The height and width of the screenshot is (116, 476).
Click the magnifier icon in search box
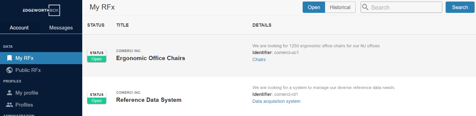click(x=365, y=7)
